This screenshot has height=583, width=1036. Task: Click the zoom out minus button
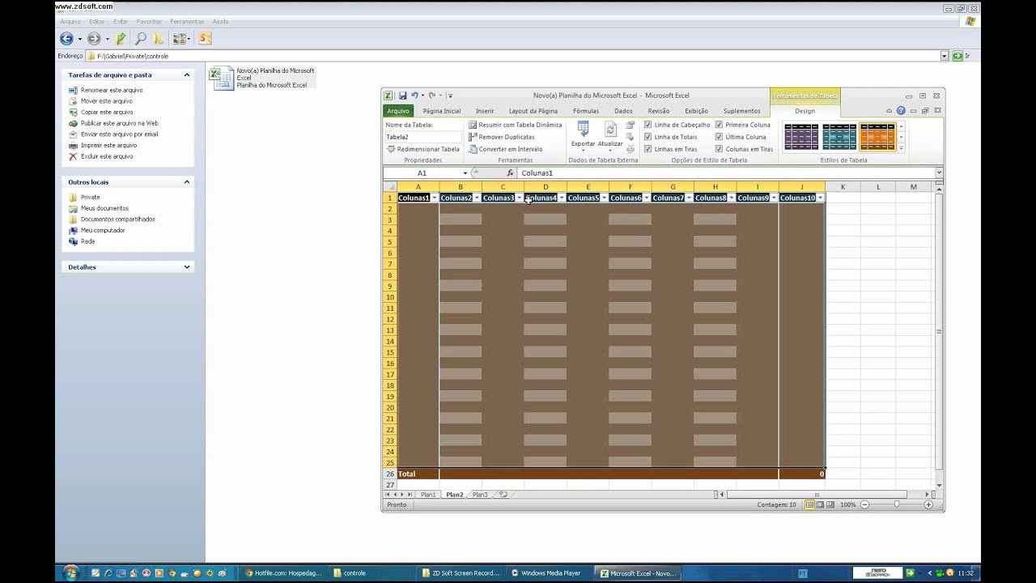pyautogui.click(x=864, y=504)
